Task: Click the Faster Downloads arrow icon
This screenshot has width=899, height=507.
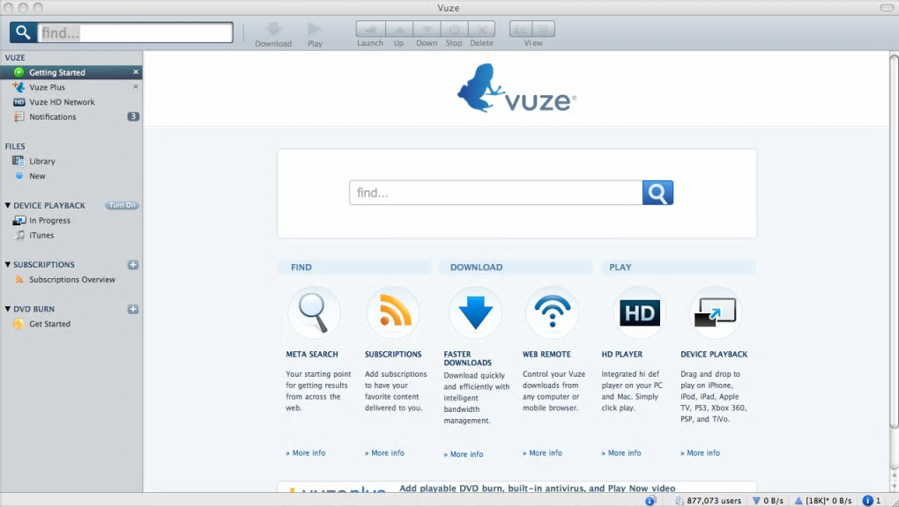Action: (475, 312)
